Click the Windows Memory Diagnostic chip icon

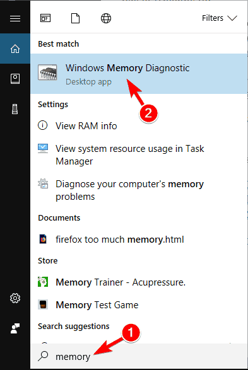[47, 72]
